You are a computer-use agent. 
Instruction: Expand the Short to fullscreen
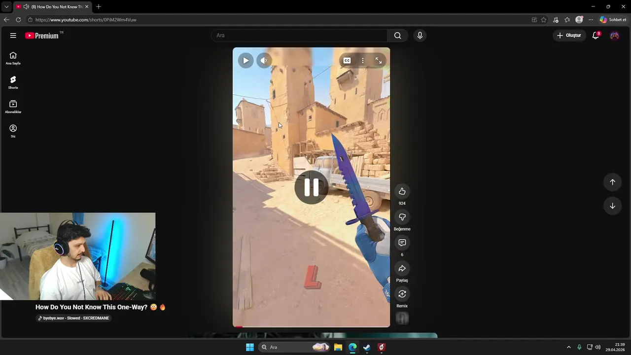[379, 61]
